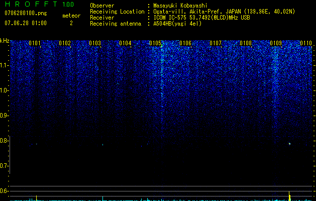Image resolution: width=316 pixels, height=201 pixels.
Task: Click the 0.7 kHz axis label
Action: (5, 166)
